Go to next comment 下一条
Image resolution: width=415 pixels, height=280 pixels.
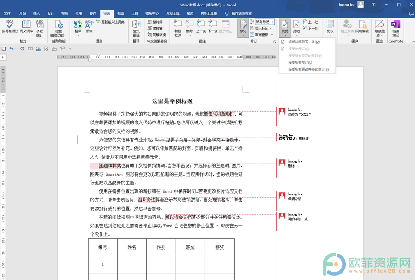(212, 26)
